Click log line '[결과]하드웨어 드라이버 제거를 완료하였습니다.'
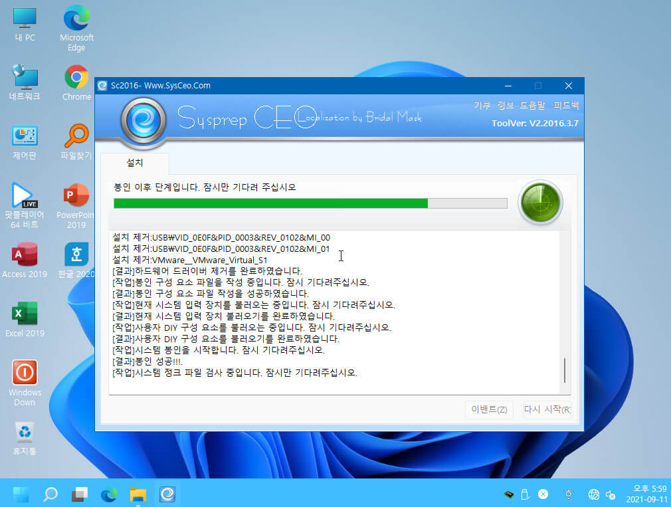This screenshot has height=507, width=671. pos(207,271)
